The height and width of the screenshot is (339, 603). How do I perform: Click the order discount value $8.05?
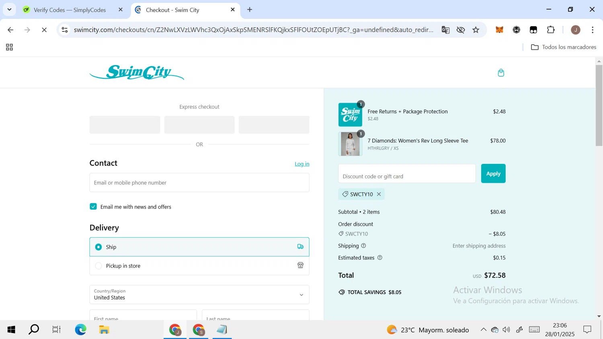pos(497,234)
